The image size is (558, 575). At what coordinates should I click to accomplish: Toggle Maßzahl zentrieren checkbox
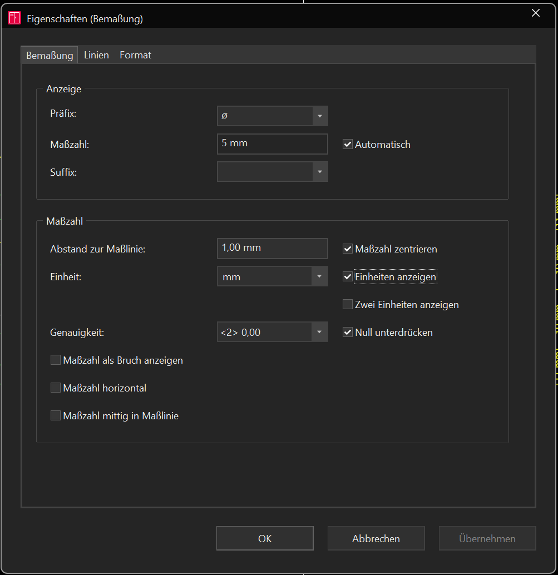tap(347, 249)
